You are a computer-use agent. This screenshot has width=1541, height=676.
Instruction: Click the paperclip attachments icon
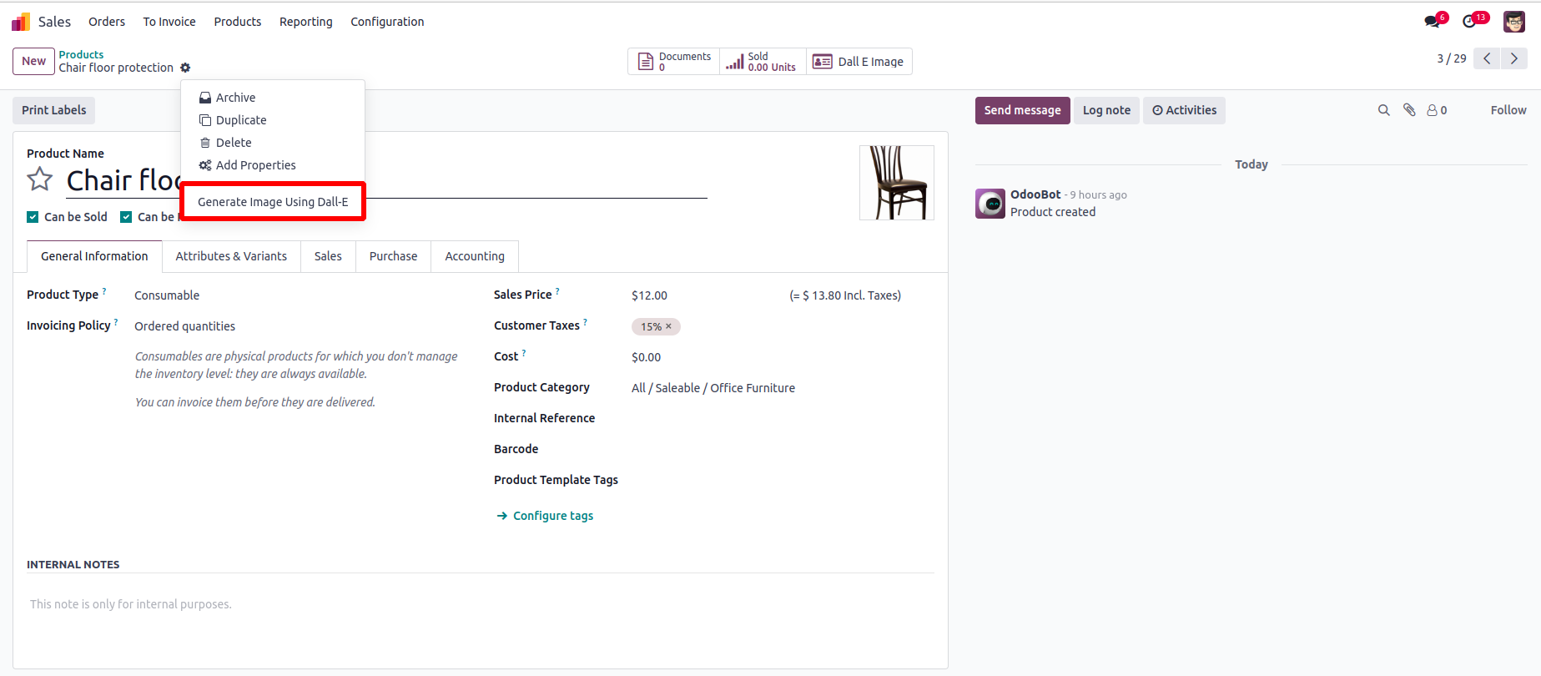[x=1409, y=110]
